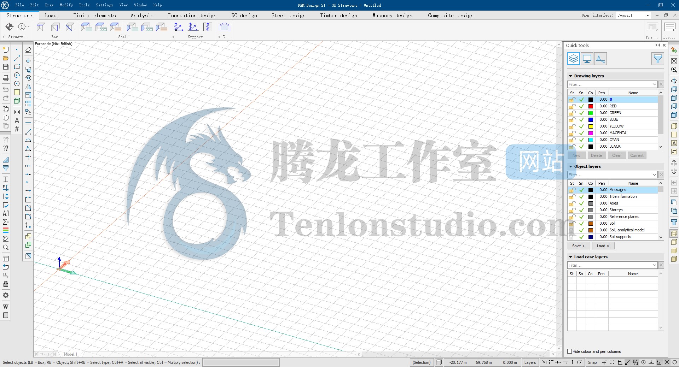
Task: Select the Point support group tool
Action: pyautogui.click(x=179, y=27)
